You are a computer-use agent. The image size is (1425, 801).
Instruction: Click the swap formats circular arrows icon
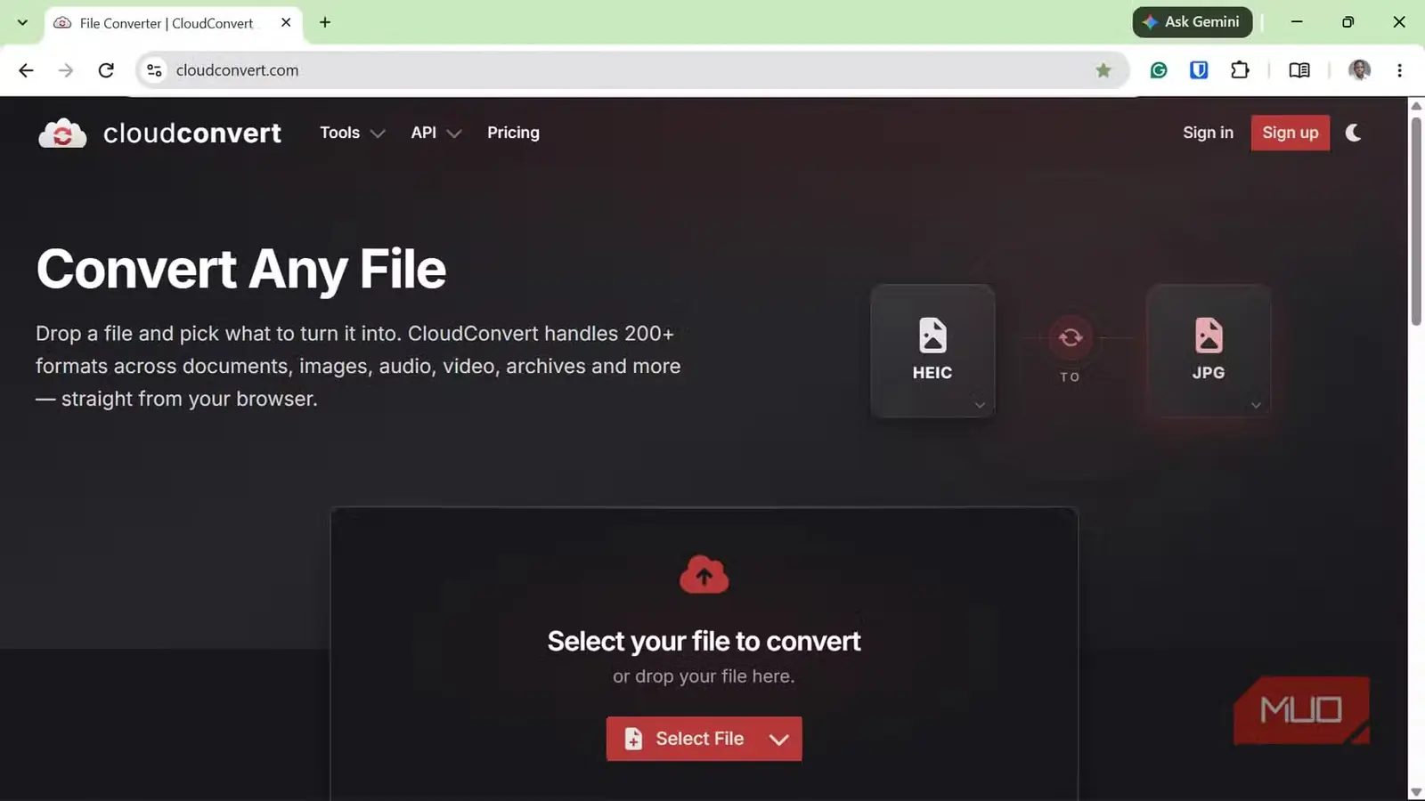(x=1071, y=337)
